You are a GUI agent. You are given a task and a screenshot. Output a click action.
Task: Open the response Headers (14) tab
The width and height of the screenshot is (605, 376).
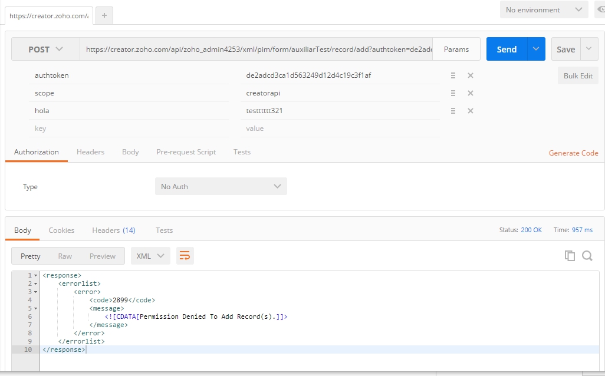113,230
